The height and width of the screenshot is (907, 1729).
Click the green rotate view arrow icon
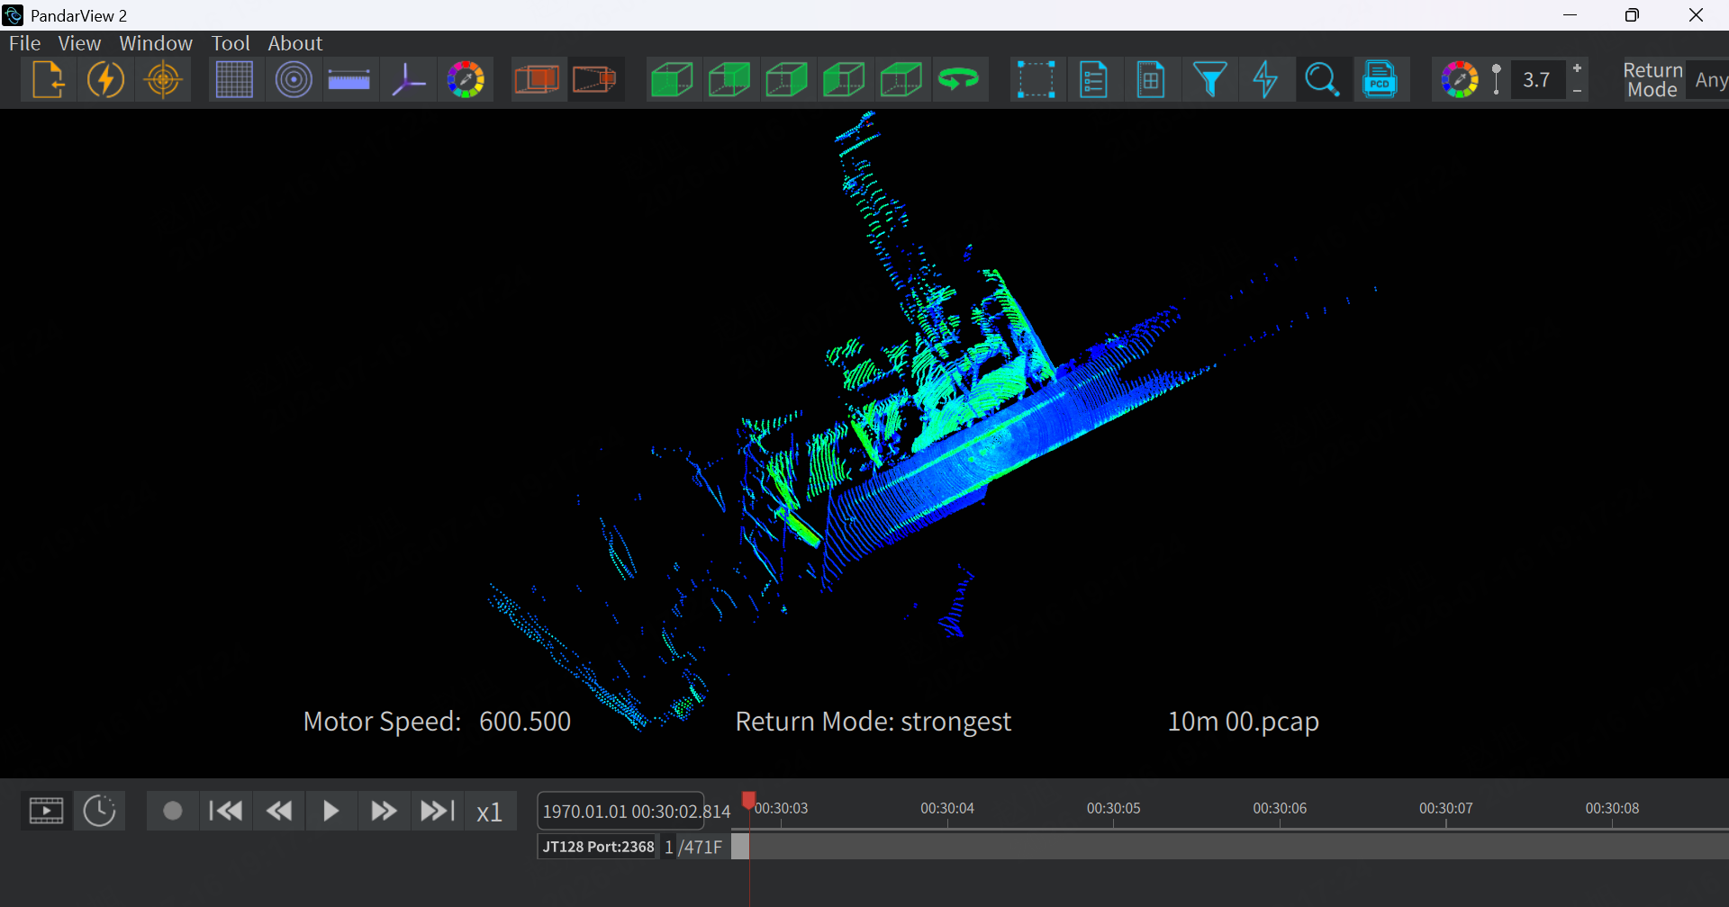[x=959, y=80]
